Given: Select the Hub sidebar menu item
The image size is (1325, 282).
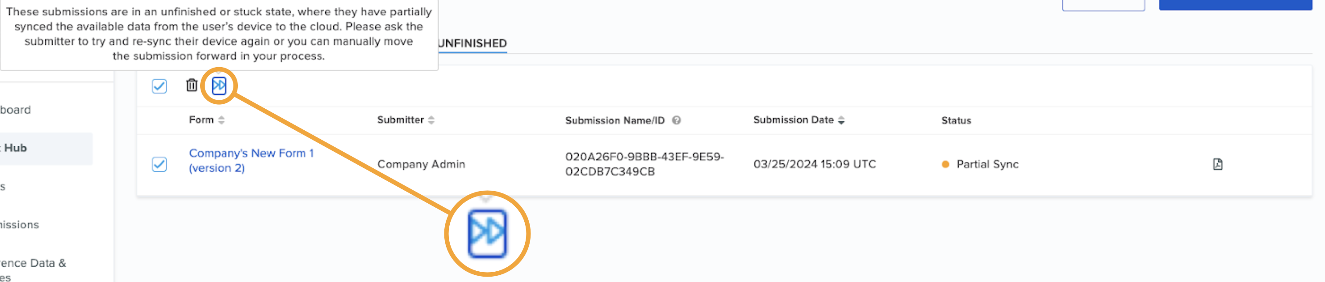Looking at the screenshot, I should (x=15, y=148).
